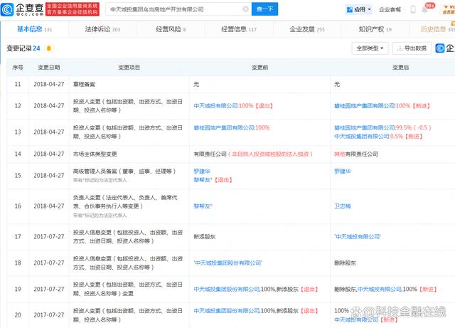
Task: Click the 企查查 logo icon
Action: point(7,9)
